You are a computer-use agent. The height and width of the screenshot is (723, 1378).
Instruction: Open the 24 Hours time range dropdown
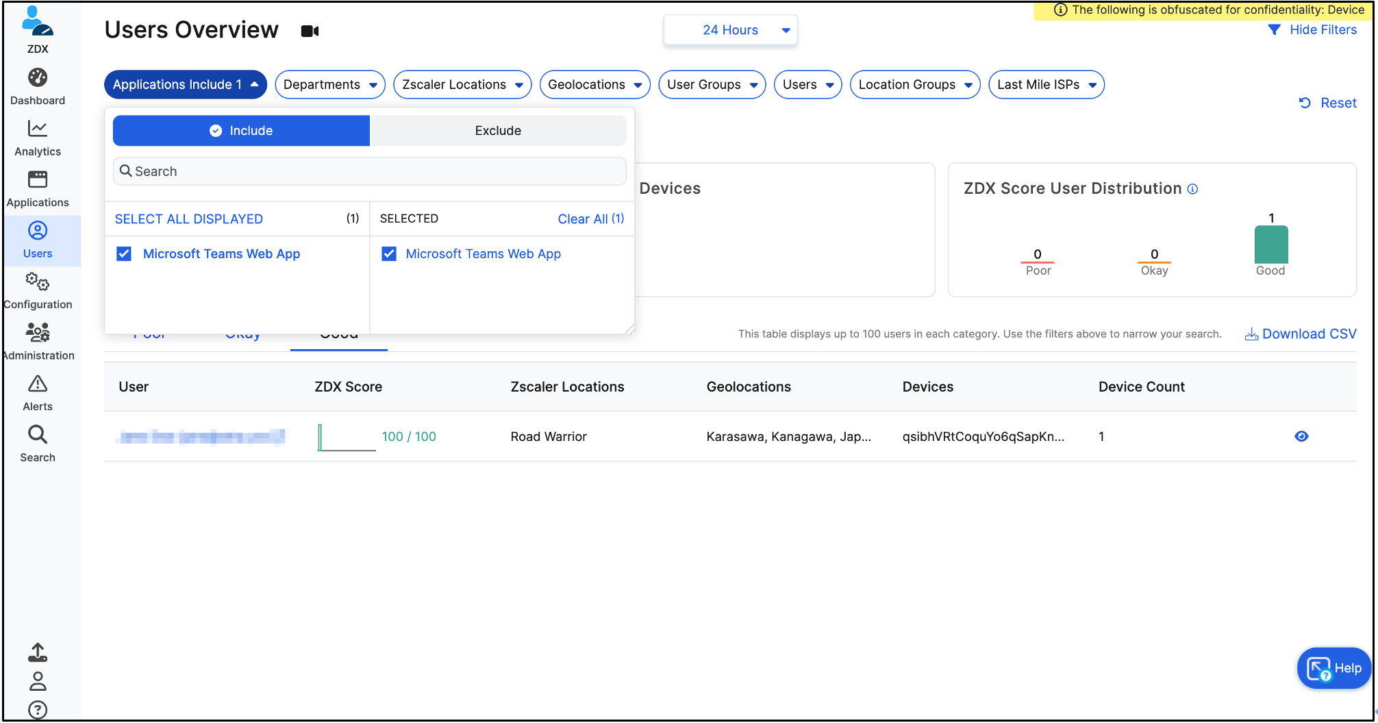coord(731,30)
